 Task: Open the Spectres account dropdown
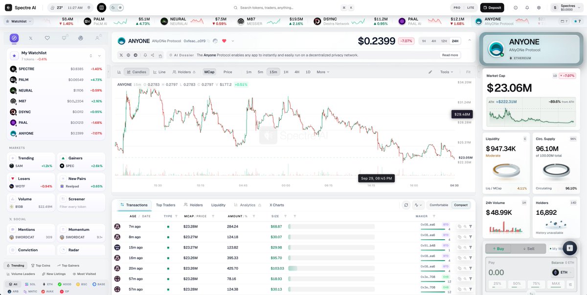[567, 8]
